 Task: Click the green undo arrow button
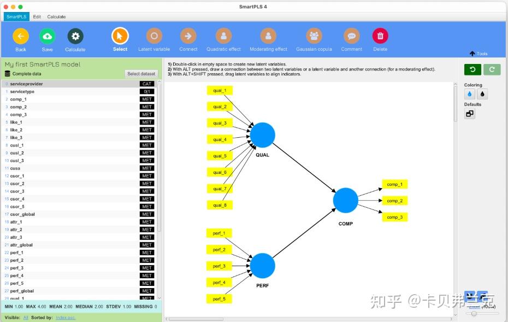pos(473,69)
